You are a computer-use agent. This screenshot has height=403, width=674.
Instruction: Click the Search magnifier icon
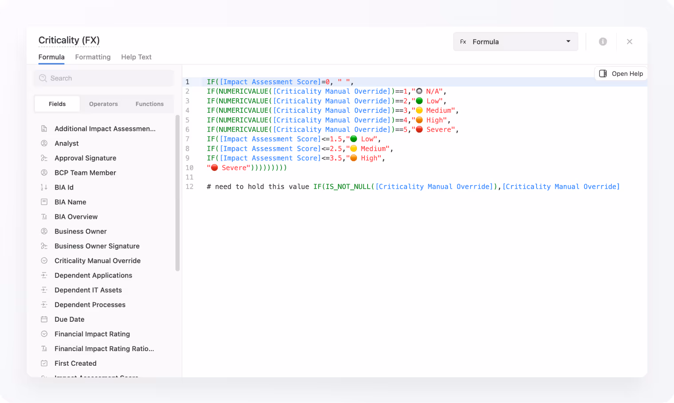[x=43, y=78]
